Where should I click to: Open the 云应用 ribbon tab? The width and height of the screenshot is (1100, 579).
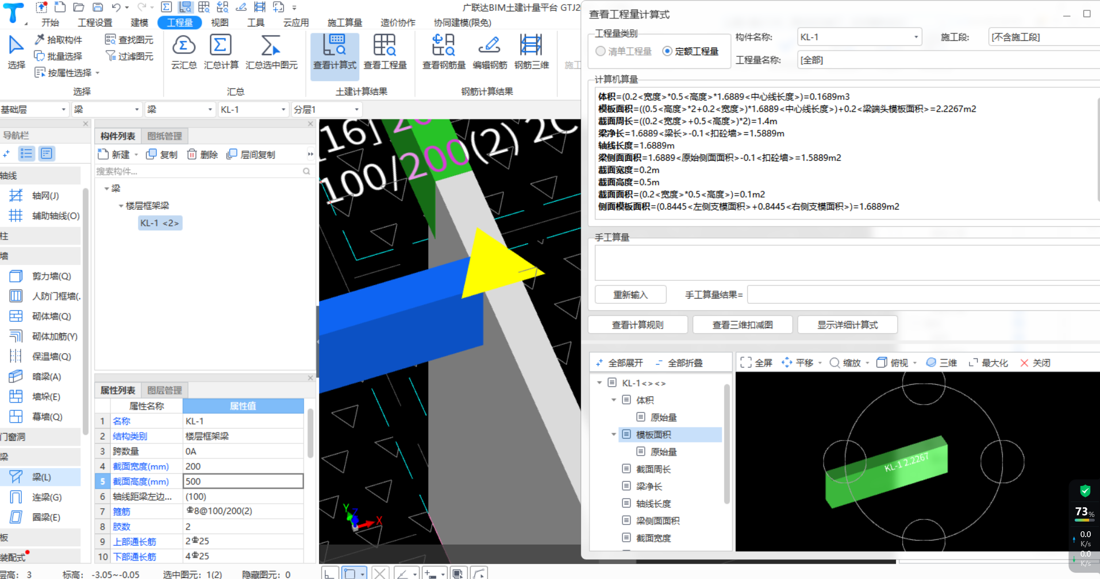pyautogui.click(x=296, y=22)
